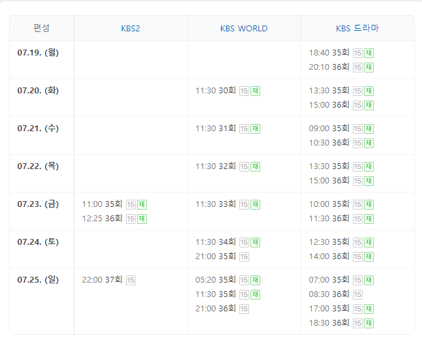The height and width of the screenshot is (344, 422).
Task: Click the 재 rerun badge beside 11:30 32회
Action: (256, 166)
